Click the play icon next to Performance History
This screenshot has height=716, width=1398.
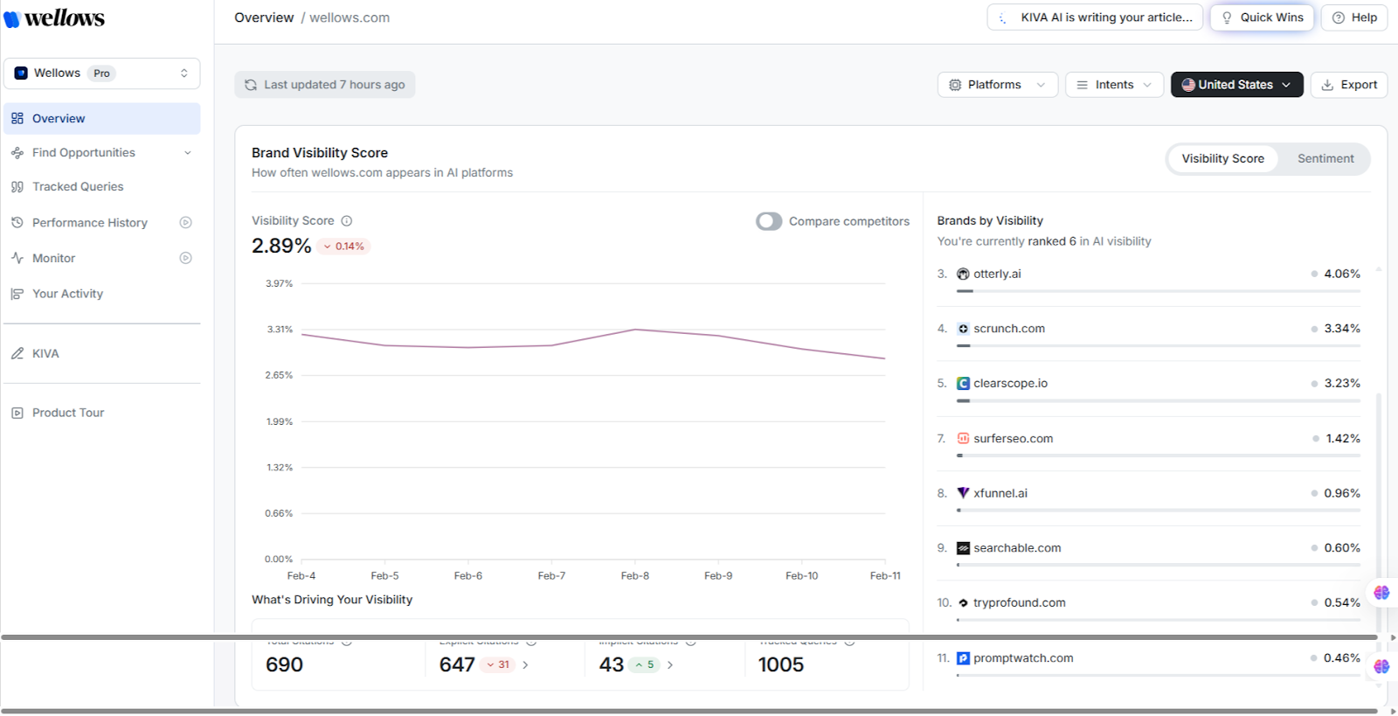tap(185, 223)
